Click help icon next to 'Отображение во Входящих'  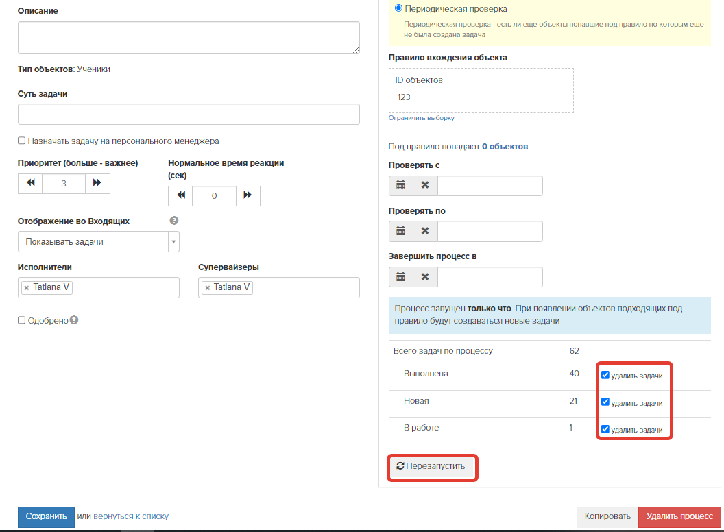pyautogui.click(x=173, y=221)
